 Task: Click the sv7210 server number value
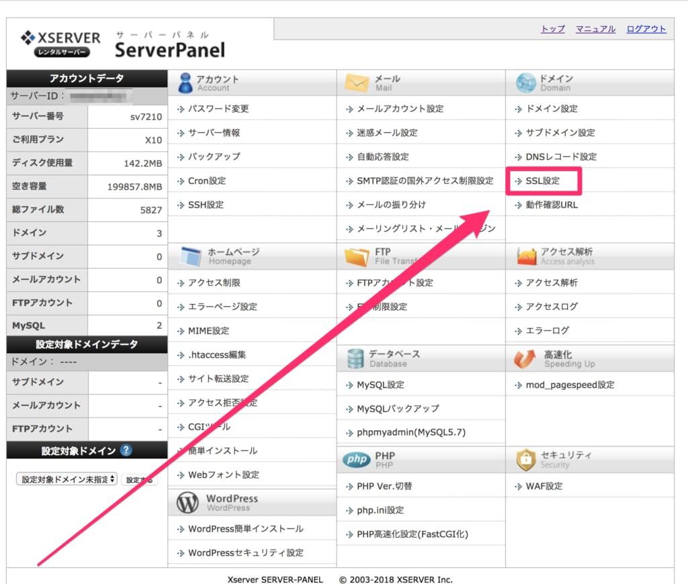point(146,117)
